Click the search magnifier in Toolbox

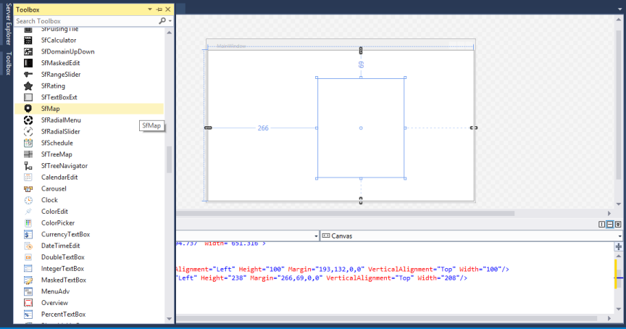162,21
